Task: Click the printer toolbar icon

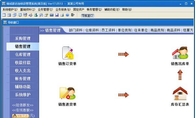Action: (x=62, y=15)
